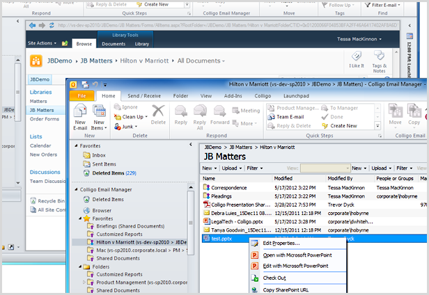
Task: Select Briefings (Shared Documents) favorite
Action: (126, 226)
